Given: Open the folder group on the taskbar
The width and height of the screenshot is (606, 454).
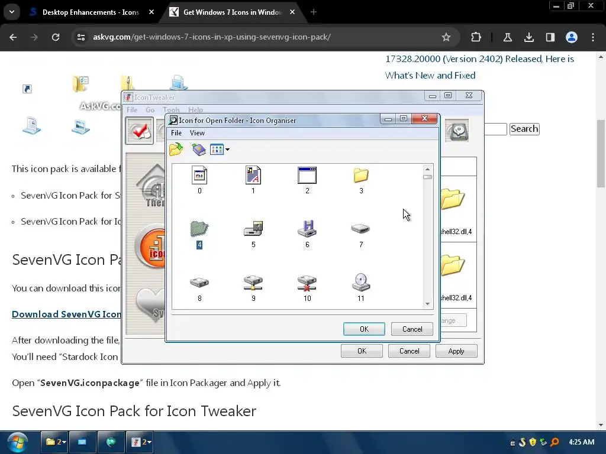Looking at the screenshot, I should pos(55,442).
